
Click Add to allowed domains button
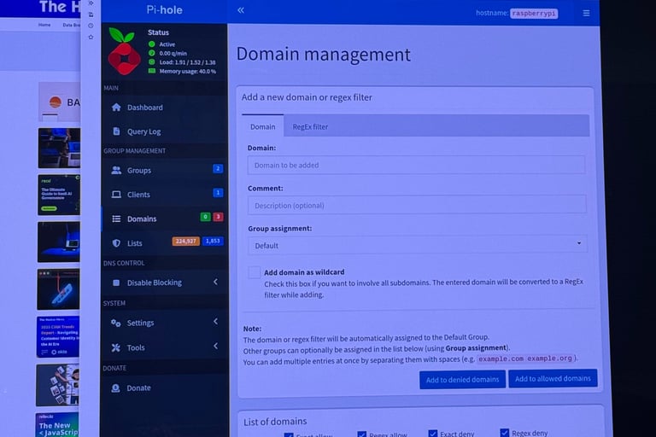tap(553, 378)
